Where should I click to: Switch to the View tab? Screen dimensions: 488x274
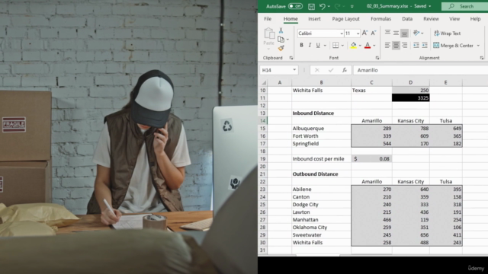[x=454, y=19]
